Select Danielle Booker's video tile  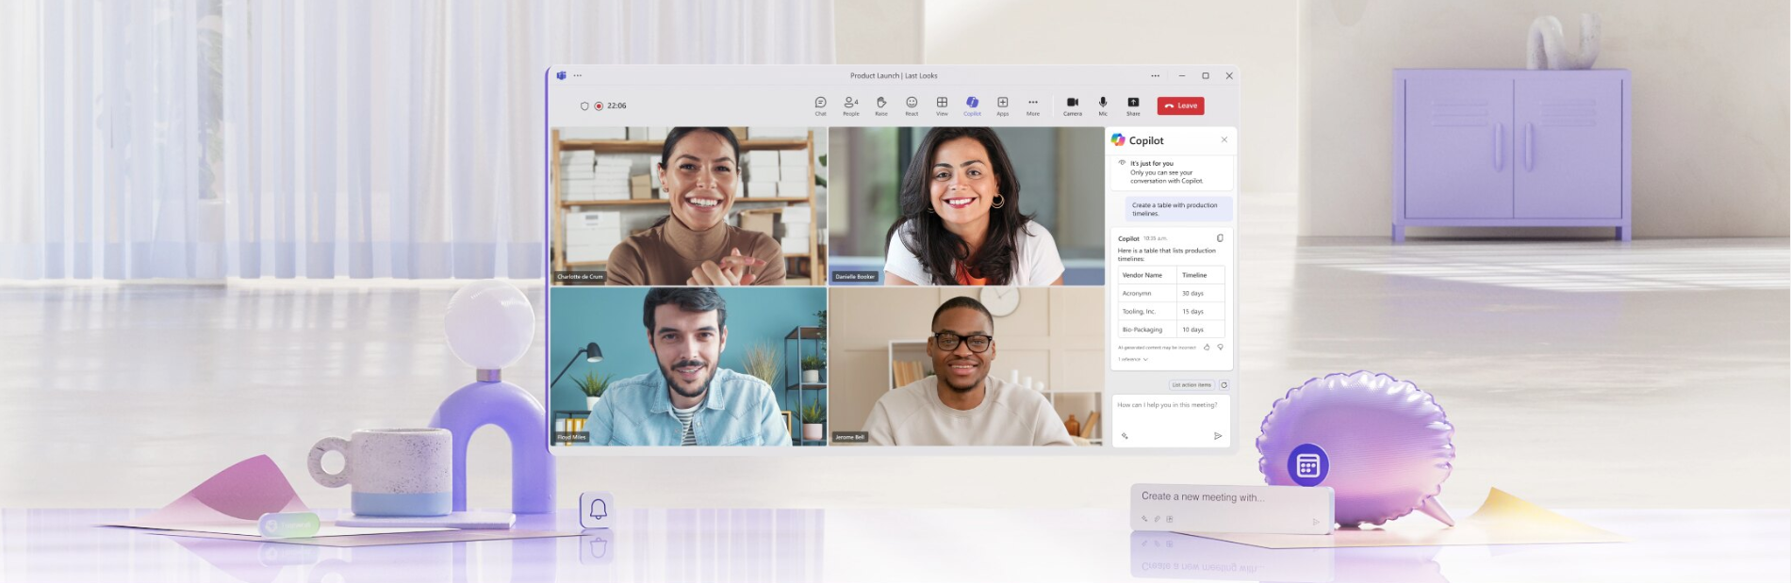coord(966,206)
